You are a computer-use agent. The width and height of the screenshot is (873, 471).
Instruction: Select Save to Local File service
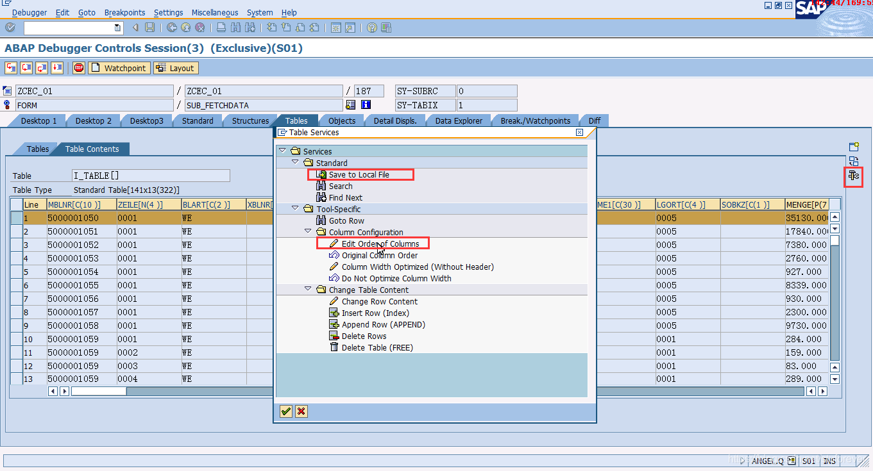point(359,174)
